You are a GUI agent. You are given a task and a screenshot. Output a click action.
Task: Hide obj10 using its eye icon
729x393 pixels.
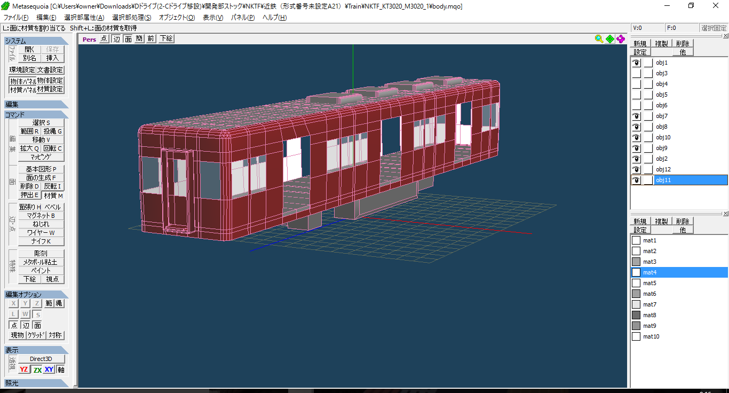(636, 137)
